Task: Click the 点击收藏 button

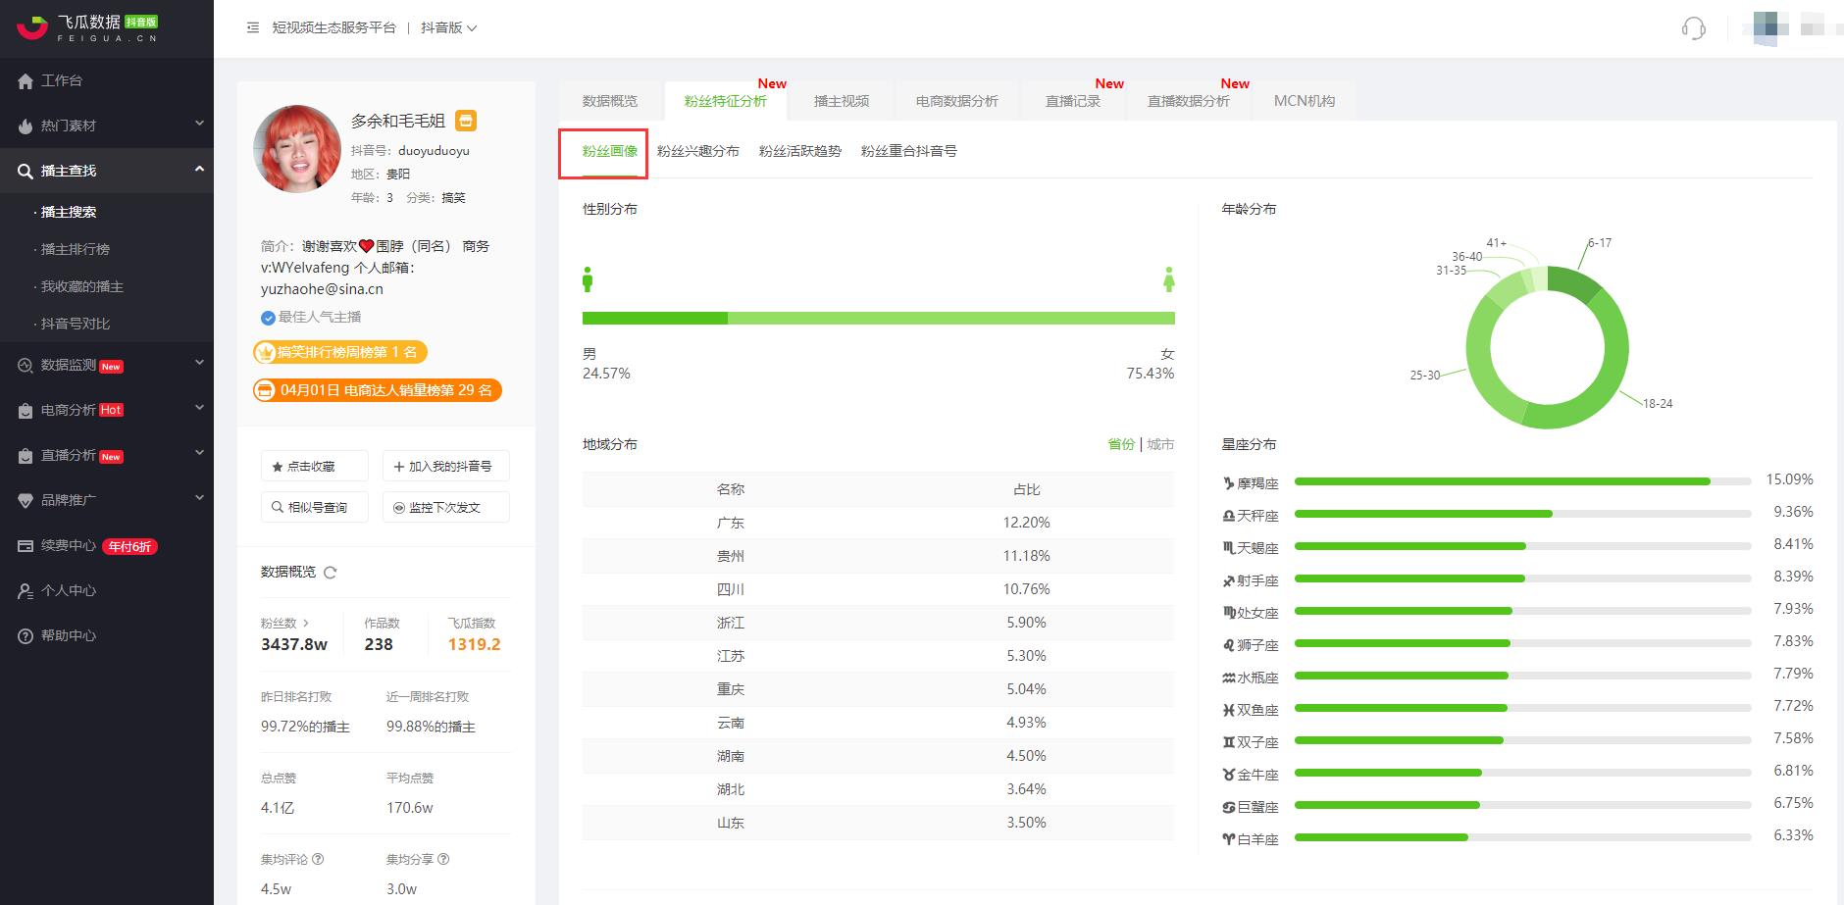Action: (315, 467)
